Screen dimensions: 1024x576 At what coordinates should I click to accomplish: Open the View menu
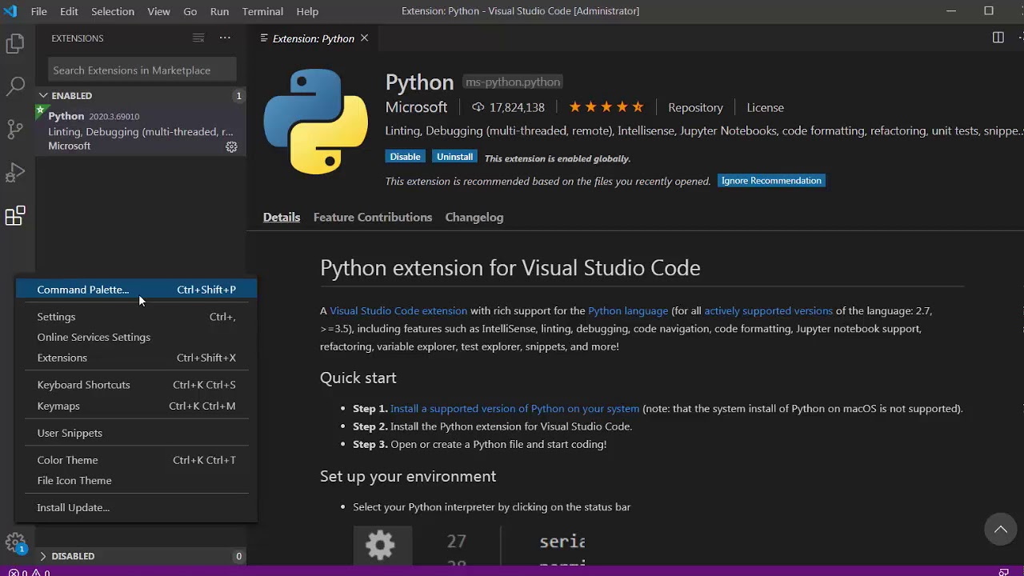[158, 11]
